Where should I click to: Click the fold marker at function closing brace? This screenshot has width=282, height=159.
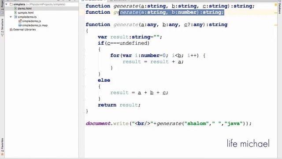84,112
